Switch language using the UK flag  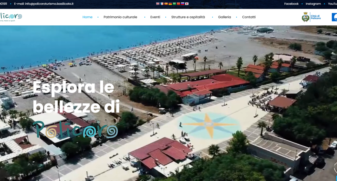pos(158,4)
